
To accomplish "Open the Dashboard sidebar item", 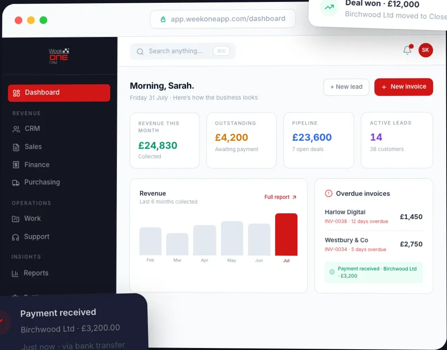I will 59,93.
